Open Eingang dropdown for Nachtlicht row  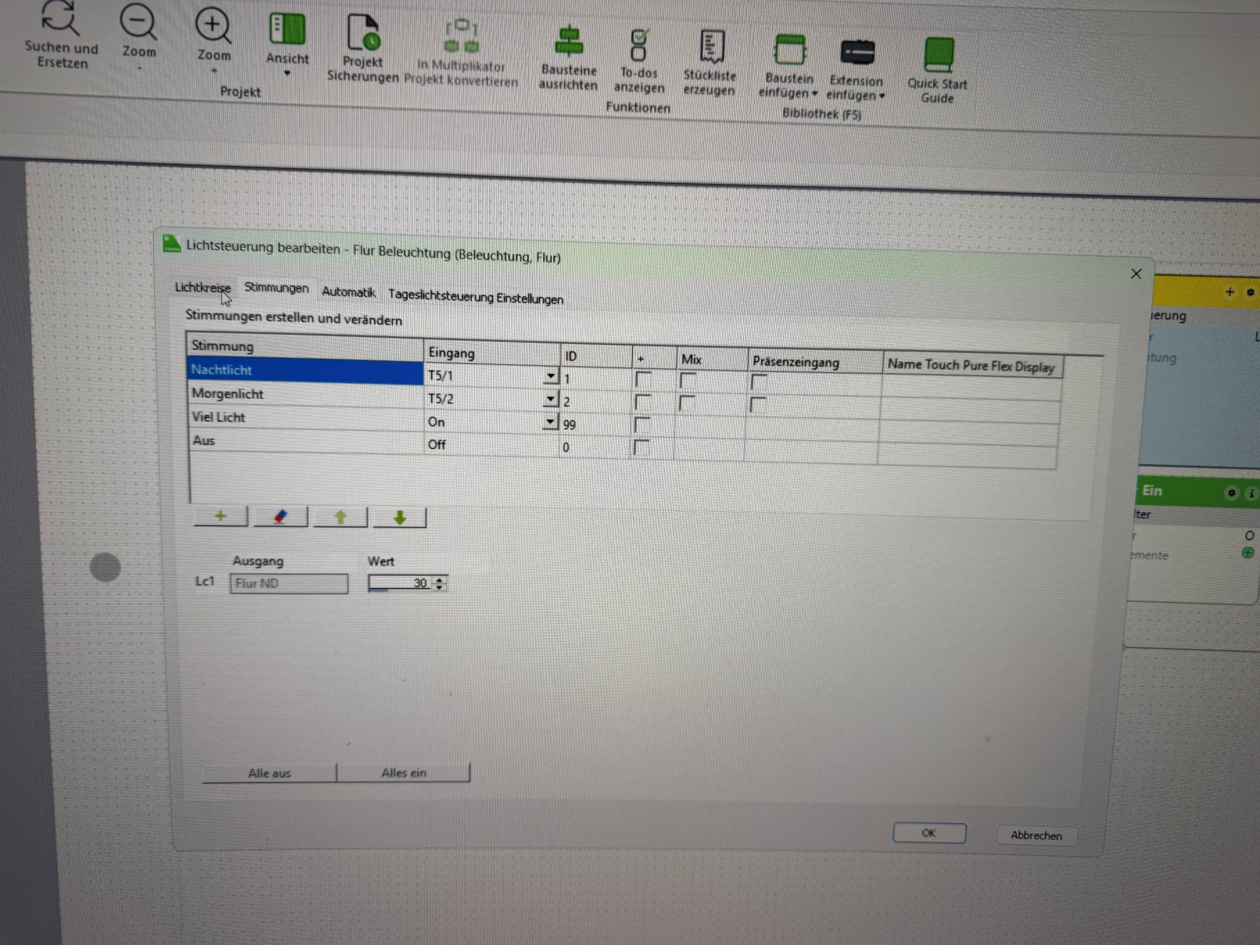coord(550,377)
